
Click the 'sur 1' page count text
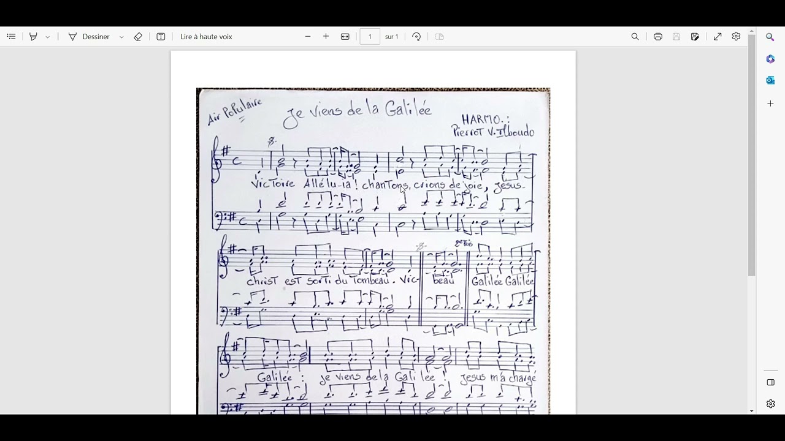pos(392,37)
